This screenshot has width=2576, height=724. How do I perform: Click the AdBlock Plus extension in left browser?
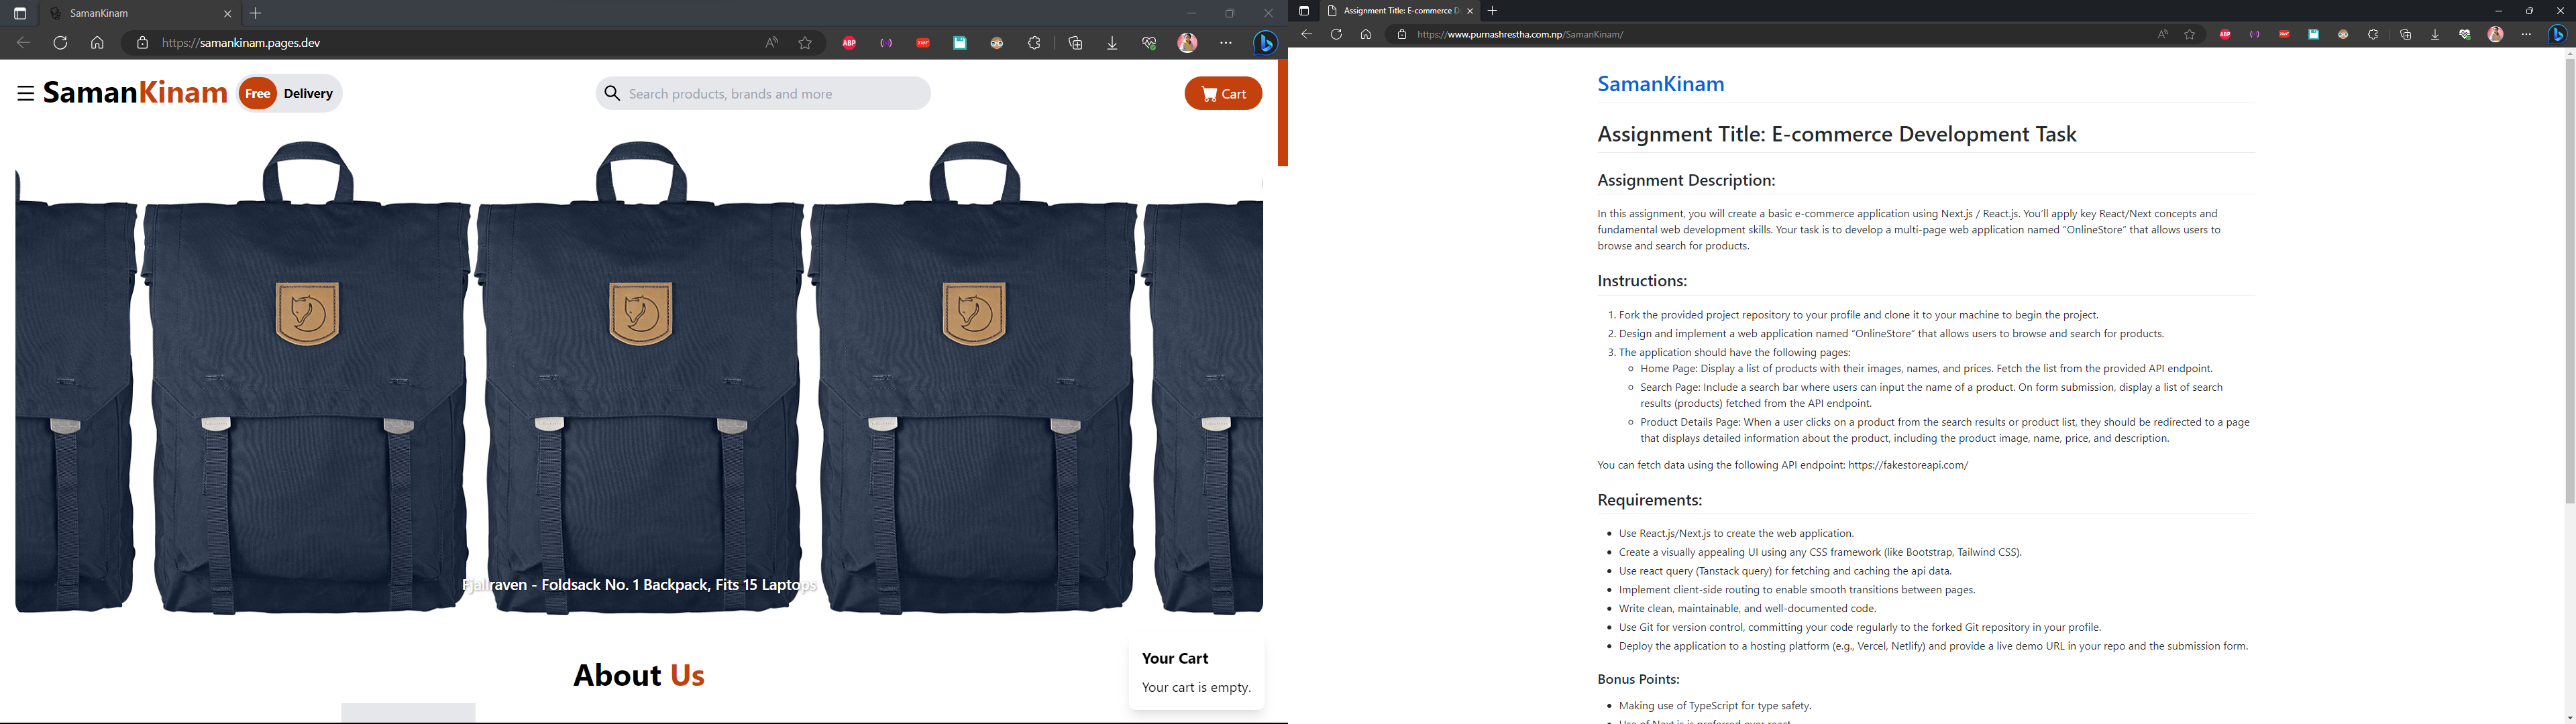(849, 44)
